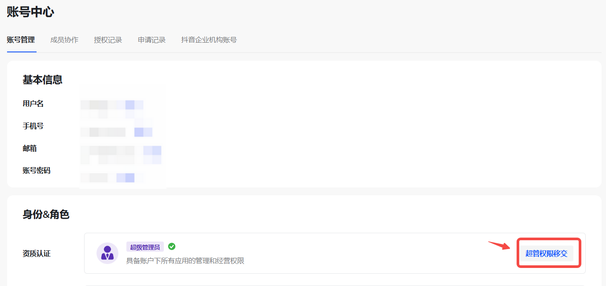Select the 申请记录 tab

coord(151,40)
